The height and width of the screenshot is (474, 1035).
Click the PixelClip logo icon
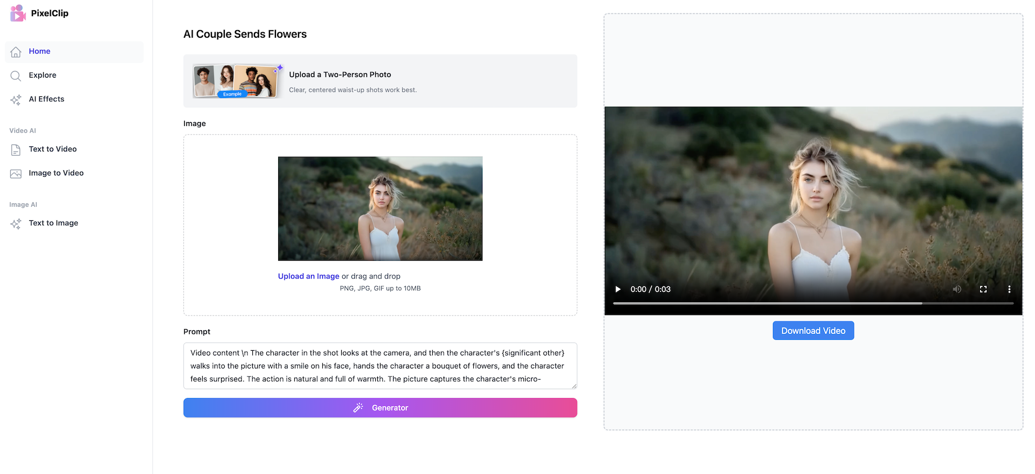[x=18, y=13]
